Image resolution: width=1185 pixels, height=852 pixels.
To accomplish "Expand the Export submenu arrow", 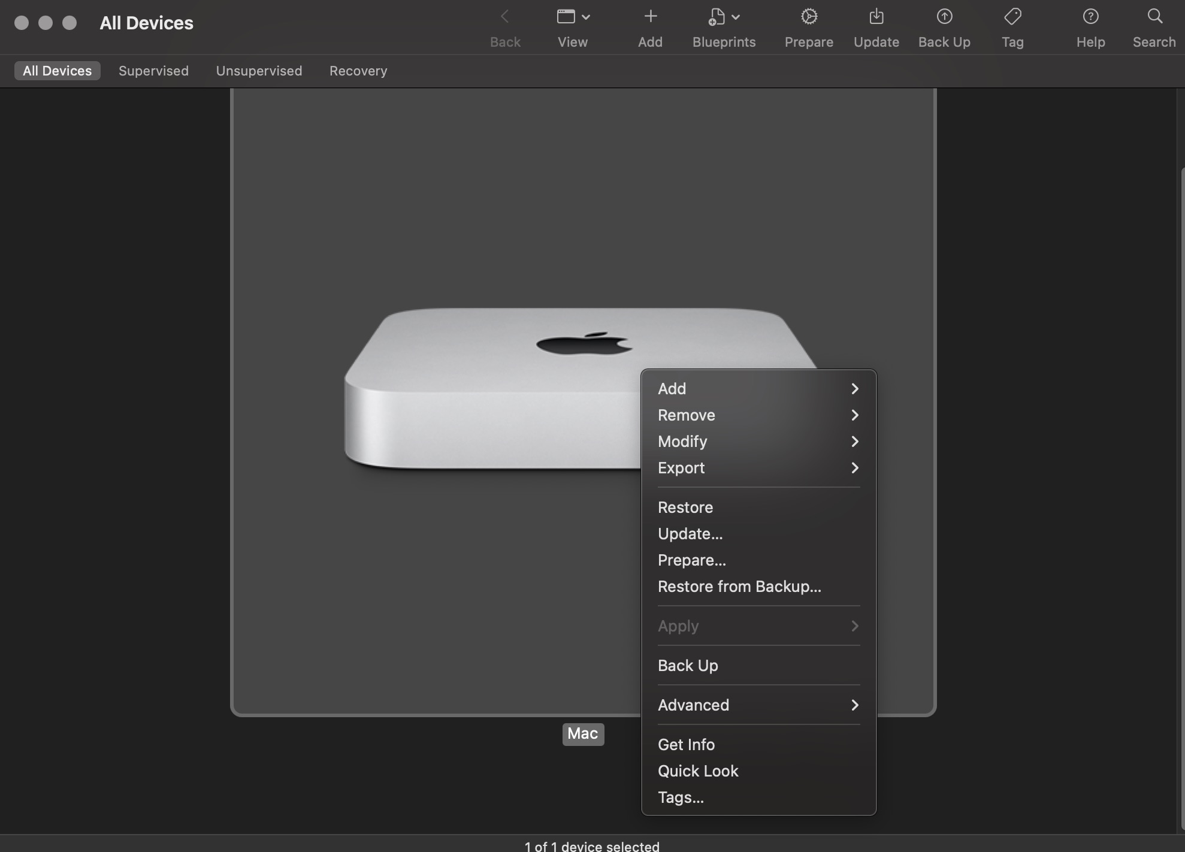I will click(x=854, y=468).
